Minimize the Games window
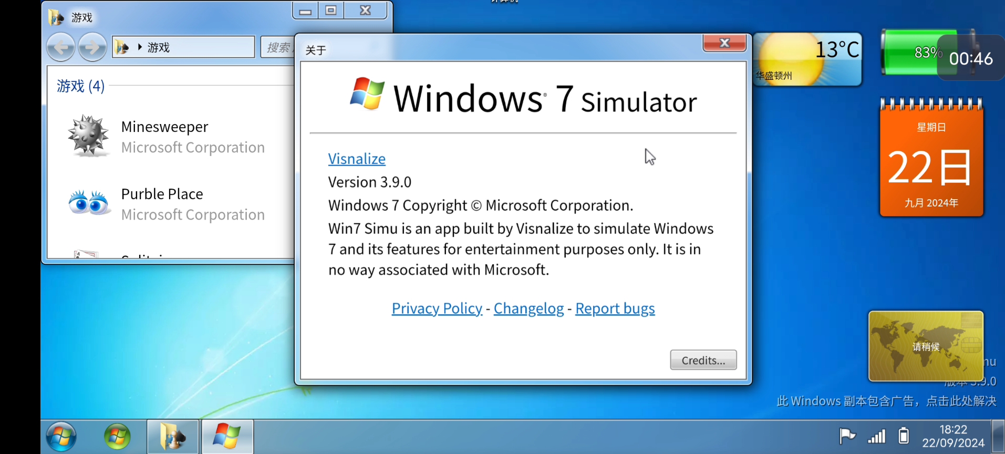 click(305, 11)
